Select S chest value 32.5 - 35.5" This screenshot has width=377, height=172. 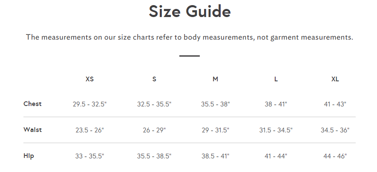[x=154, y=104]
